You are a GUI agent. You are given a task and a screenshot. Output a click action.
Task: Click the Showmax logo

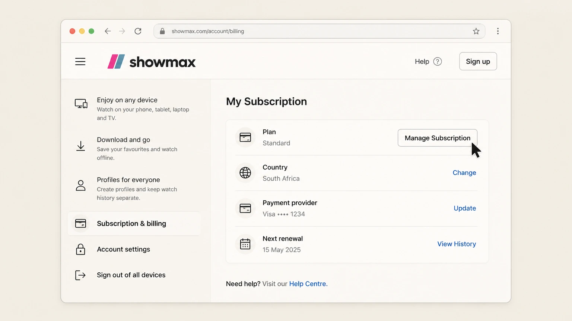152,62
